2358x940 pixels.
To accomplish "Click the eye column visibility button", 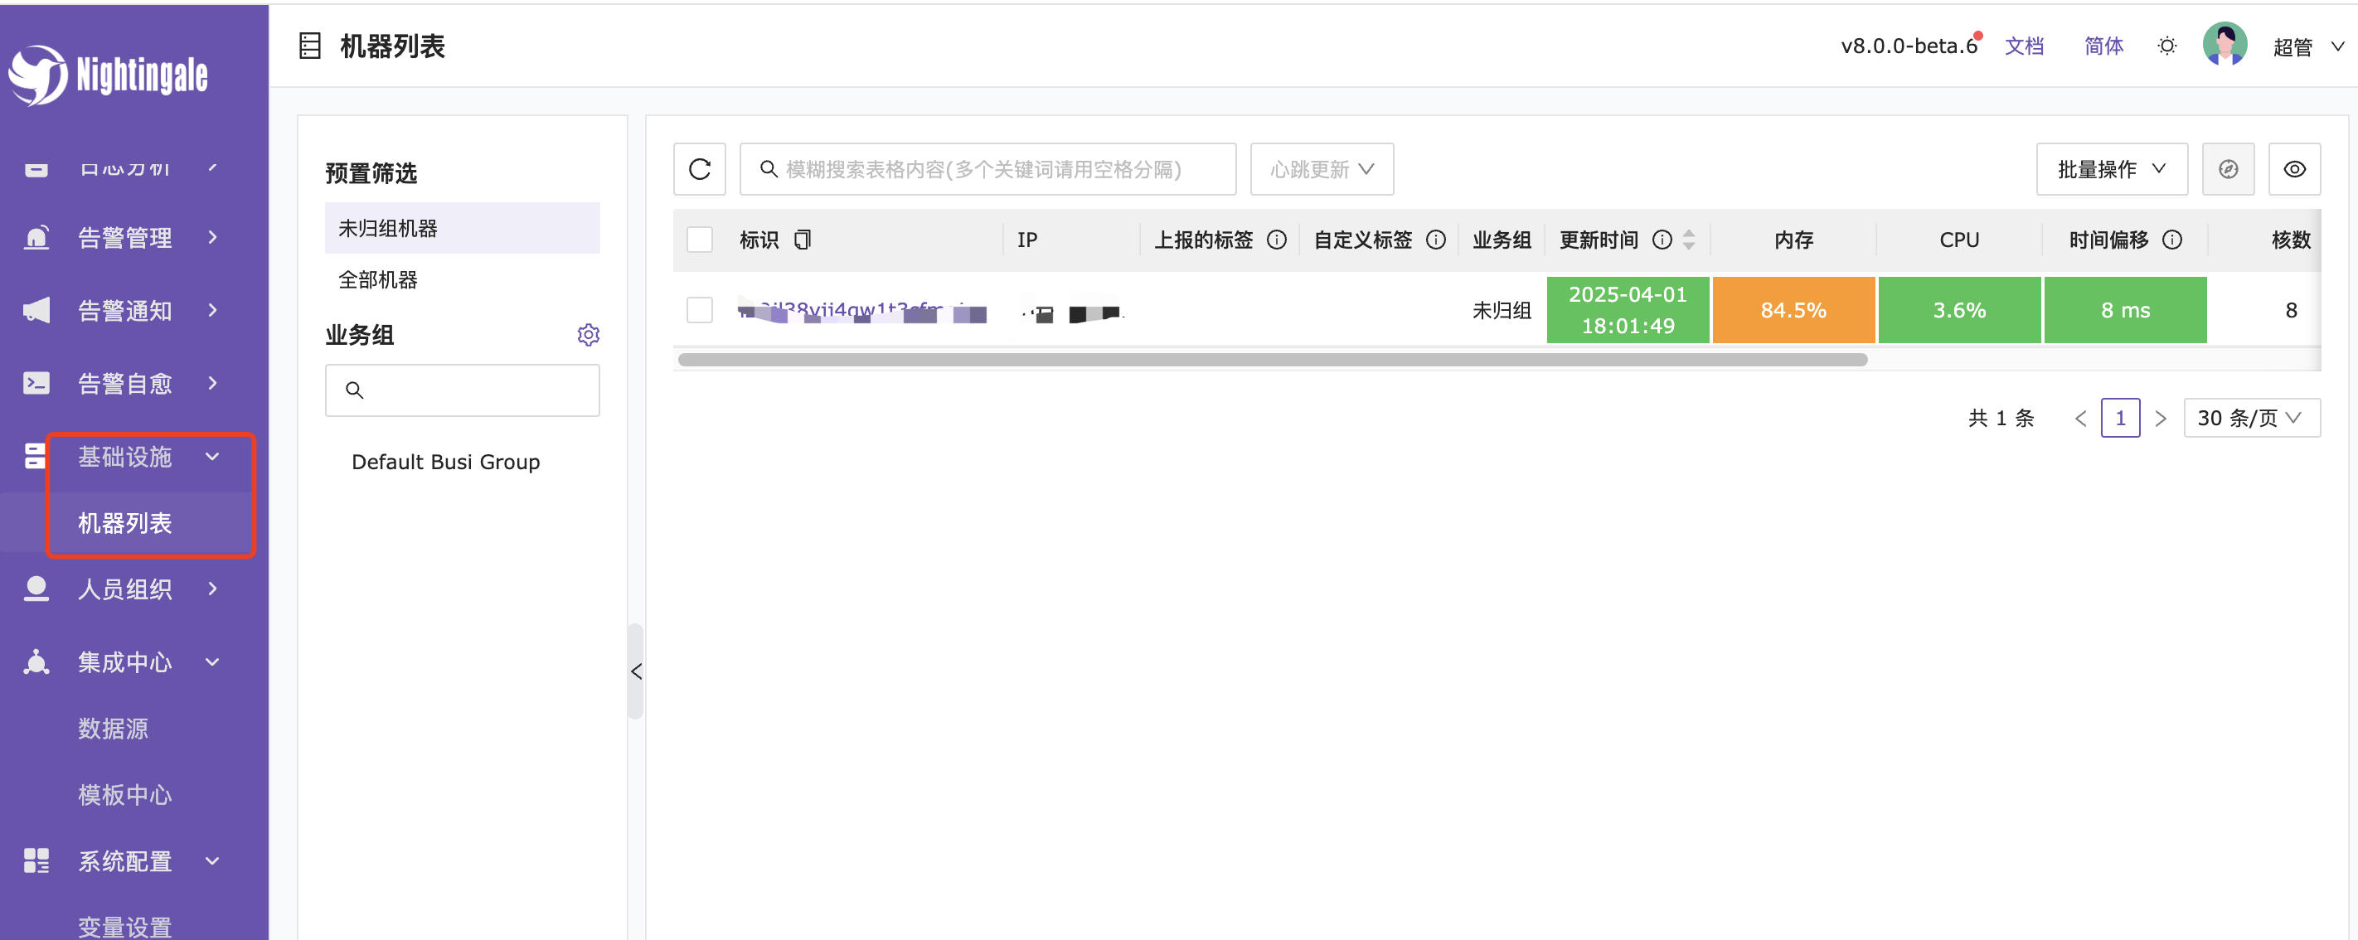I will point(2294,169).
